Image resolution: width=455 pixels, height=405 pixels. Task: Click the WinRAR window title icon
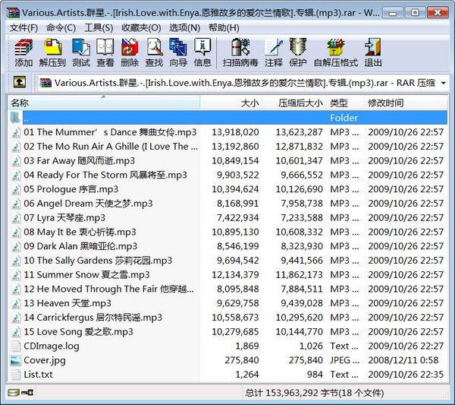13,12
